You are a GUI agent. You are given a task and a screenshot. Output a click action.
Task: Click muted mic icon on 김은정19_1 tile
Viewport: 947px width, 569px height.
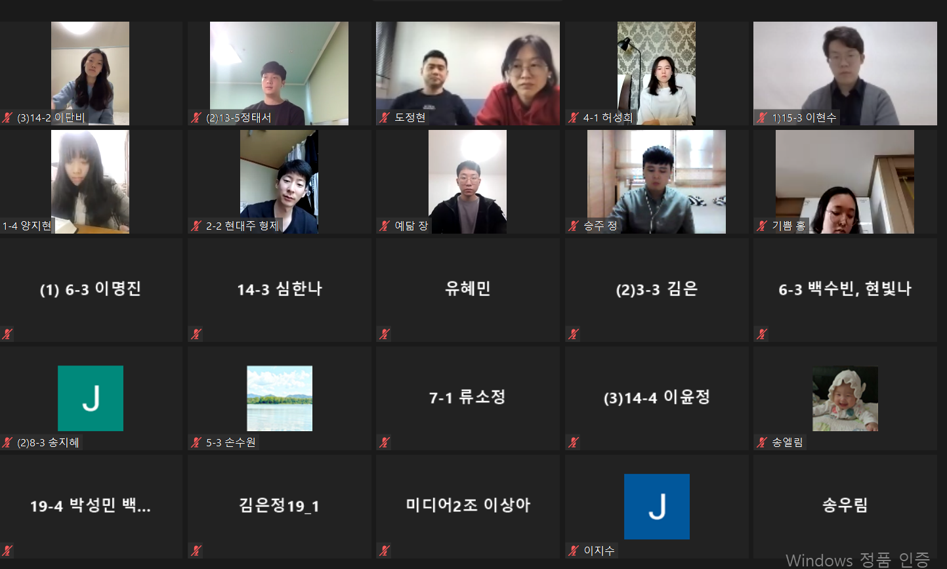coord(196,551)
